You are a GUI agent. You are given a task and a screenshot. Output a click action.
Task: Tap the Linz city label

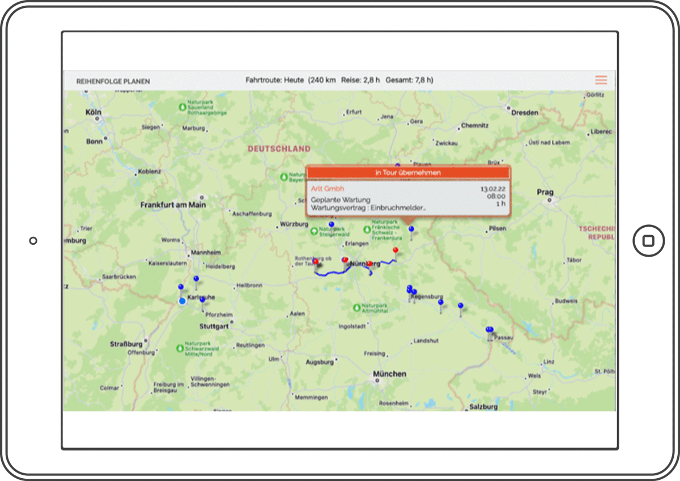click(x=549, y=361)
